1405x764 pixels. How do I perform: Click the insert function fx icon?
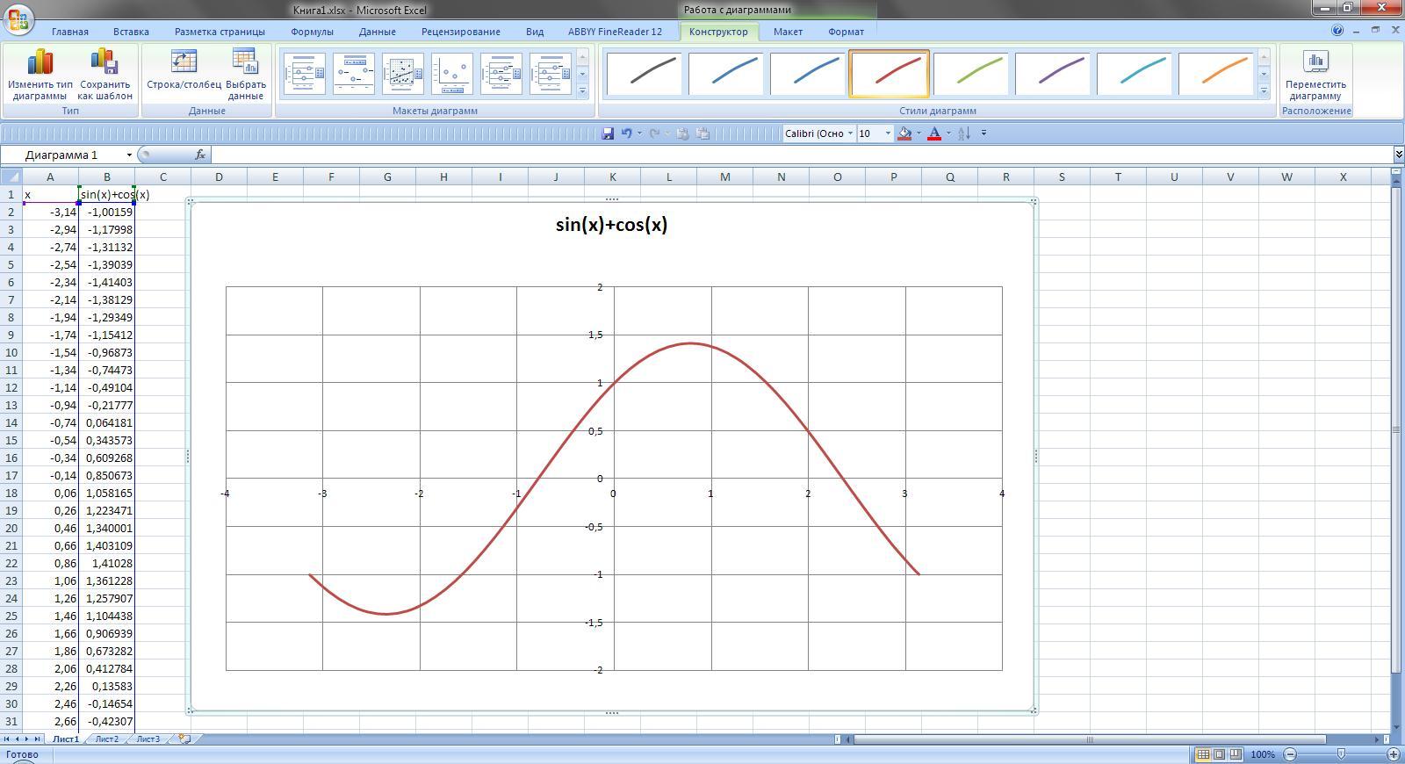tap(200, 155)
